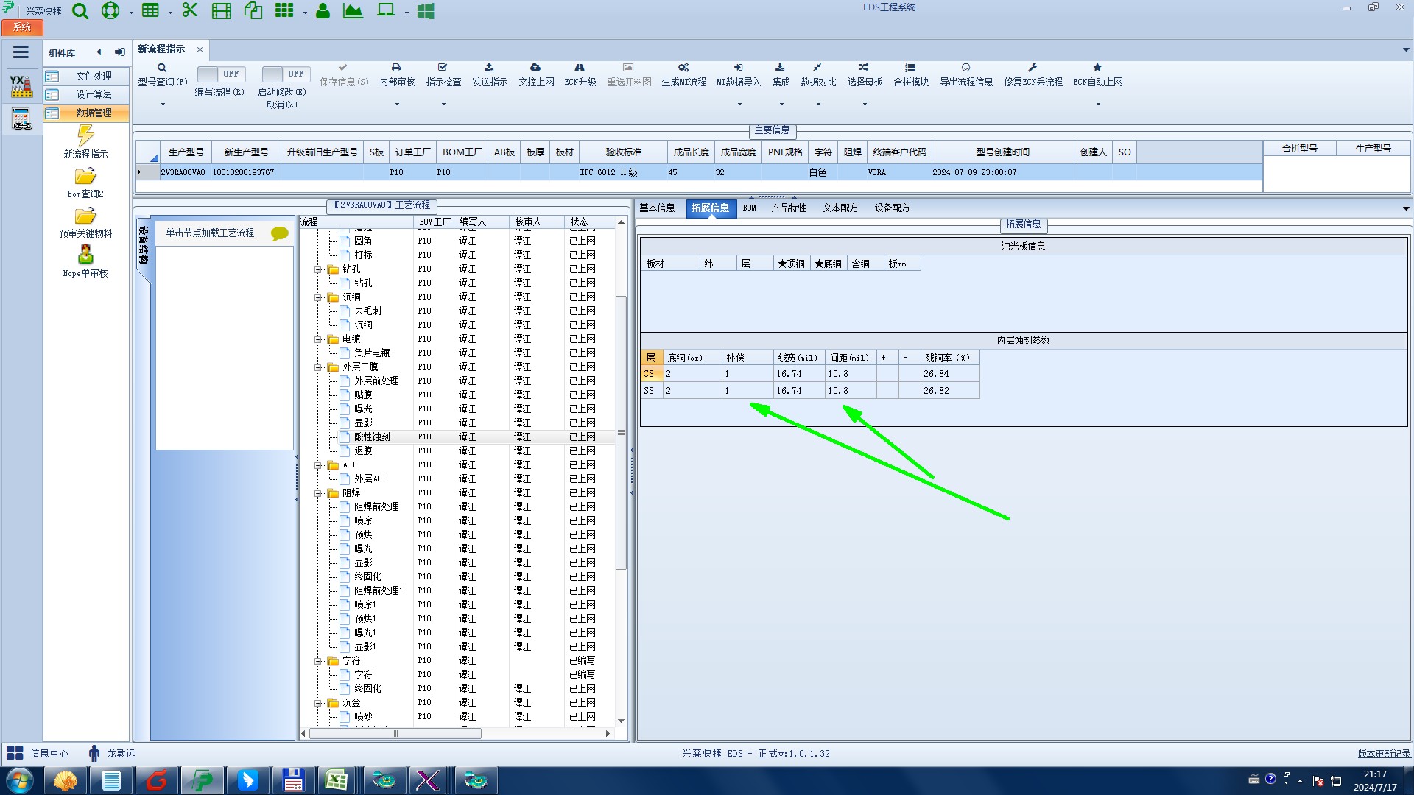The height and width of the screenshot is (795, 1414).
Task: Open 新流程指示 lightning icon in sidebar
Action: [85, 136]
